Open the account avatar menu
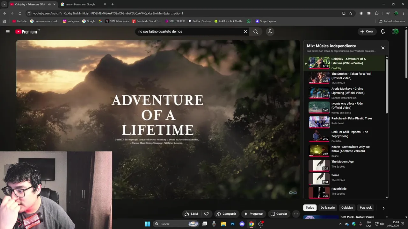408x229 pixels. click(395, 31)
